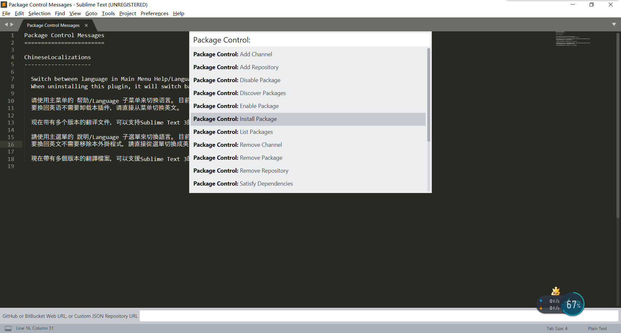Choose Package Control: Remove Package
This screenshot has width=621, height=333.
coord(308,158)
